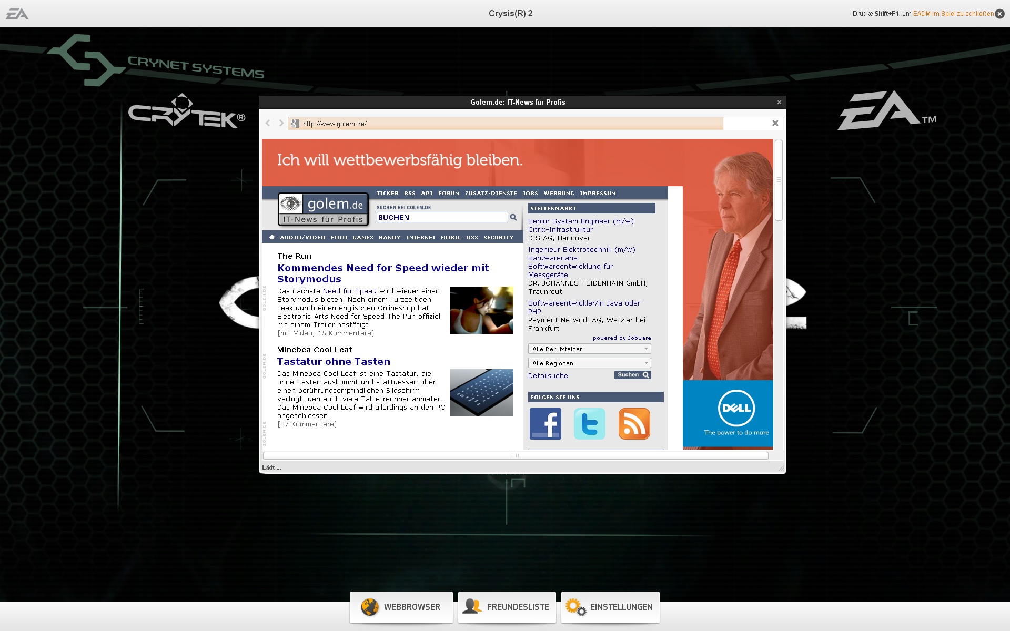Open the Twitter follow icon
This screenshot has width=1010, height=631.
click(589, 424)
